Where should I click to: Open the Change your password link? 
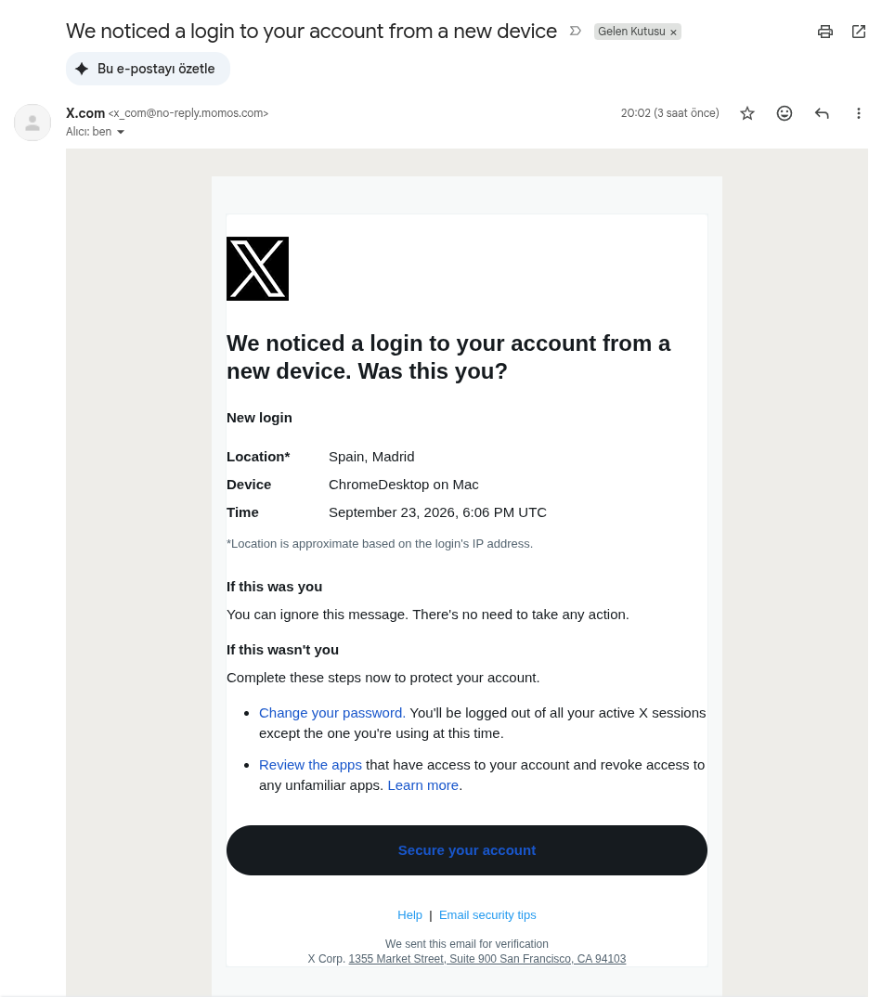[332, 713]
